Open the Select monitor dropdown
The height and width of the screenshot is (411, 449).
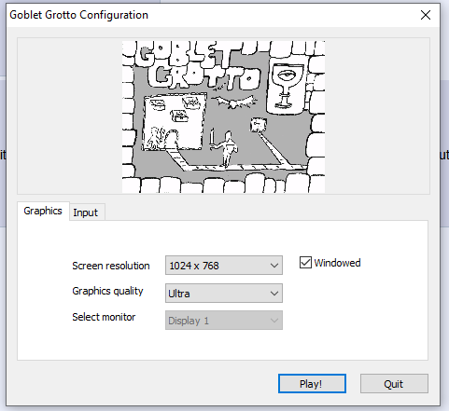[x=224, y=321]
